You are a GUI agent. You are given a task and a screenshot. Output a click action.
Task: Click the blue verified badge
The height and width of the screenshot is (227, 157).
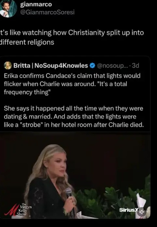[92, 66]
